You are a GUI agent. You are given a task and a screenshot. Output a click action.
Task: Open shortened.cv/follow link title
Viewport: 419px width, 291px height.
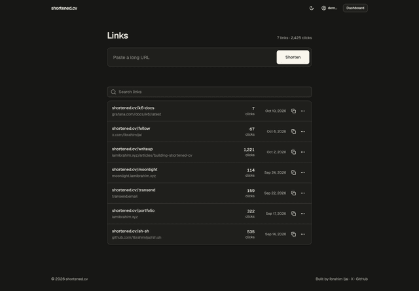click(x=131, y=128)
